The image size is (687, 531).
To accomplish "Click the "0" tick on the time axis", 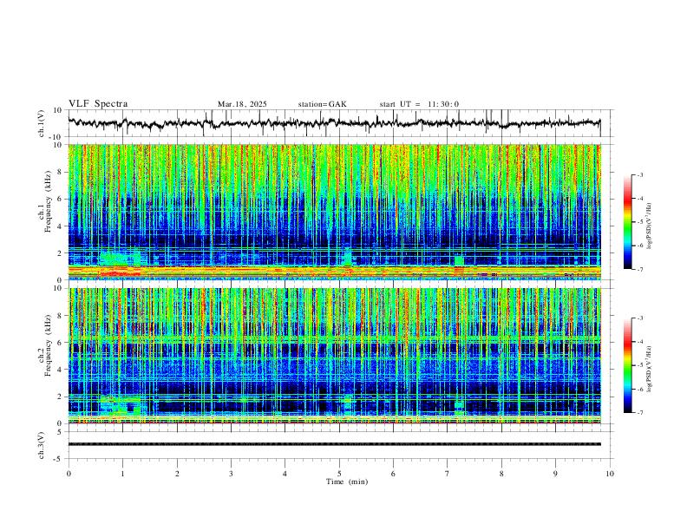I will coord(69,474).
